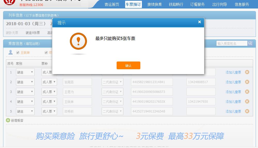
Task: Click the 填写说明 link in passenger header
Action: [x=32, y=44]
